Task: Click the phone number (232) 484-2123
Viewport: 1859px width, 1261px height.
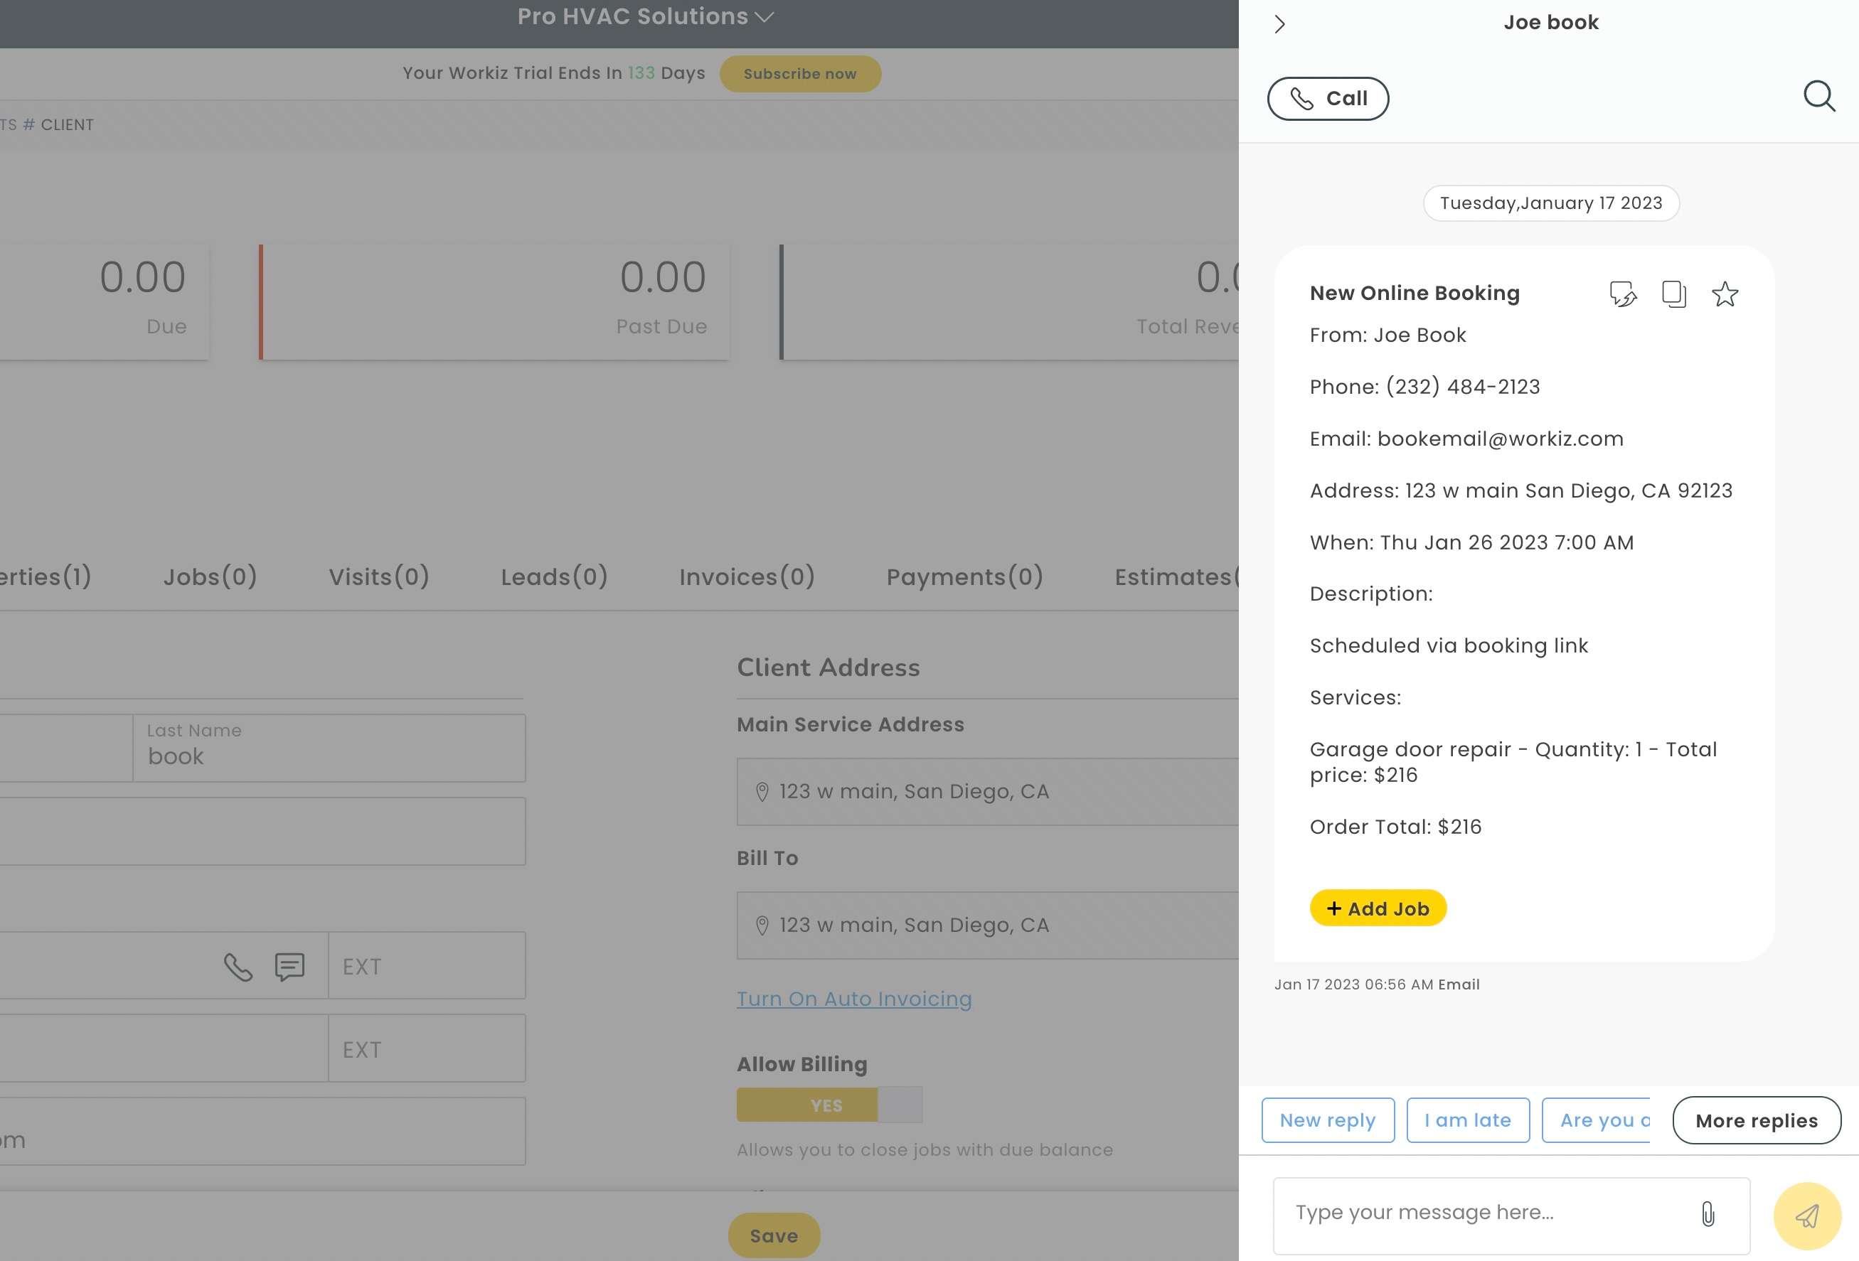Action: click(x=1462, y=387)
